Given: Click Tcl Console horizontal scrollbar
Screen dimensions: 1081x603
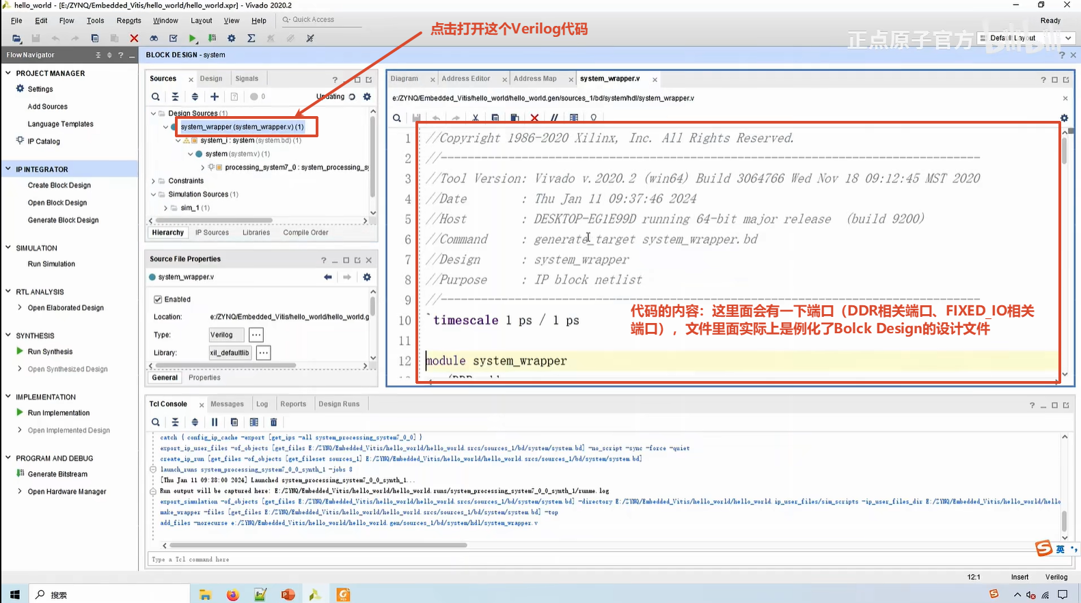Looking at the screenshot, I should pos(318,546).
